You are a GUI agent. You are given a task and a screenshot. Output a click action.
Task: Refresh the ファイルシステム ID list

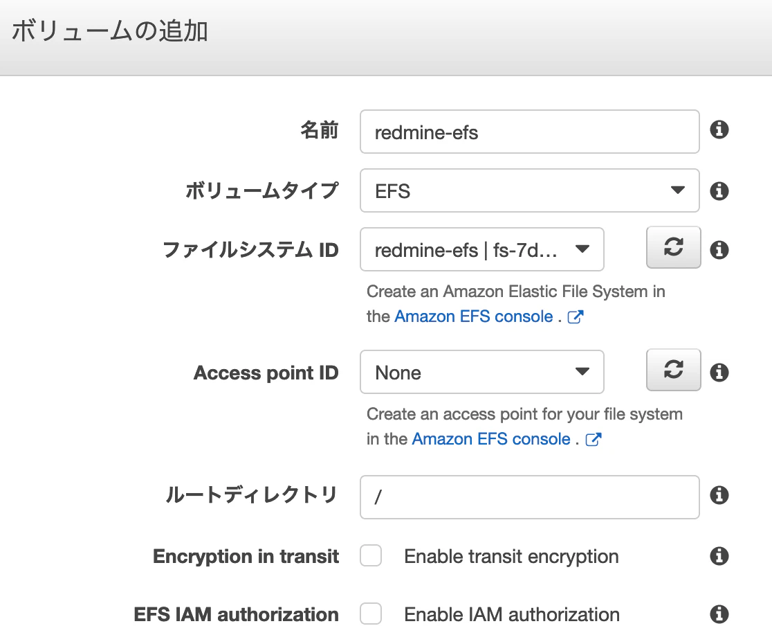673,247
